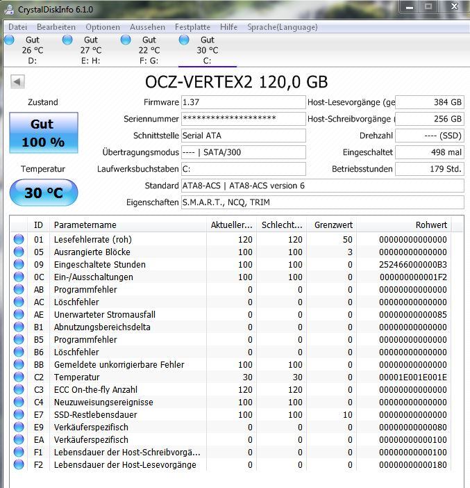Click the status orb of ECC On-the-fly Anzahl
Screen dimensions: 470x488
pyautogui.click(x=19, y=389)
